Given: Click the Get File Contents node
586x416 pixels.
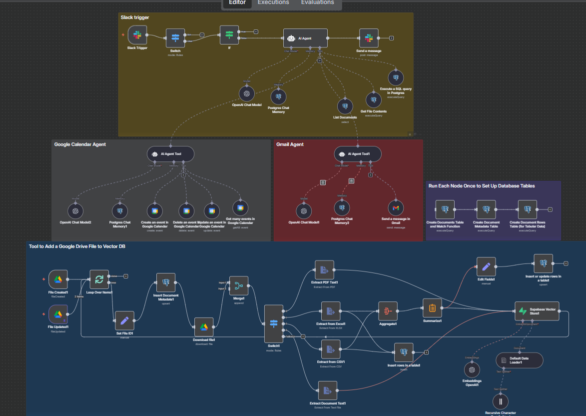Looking at the screenshot, I should pyautogui.click(x=373, y=99).
